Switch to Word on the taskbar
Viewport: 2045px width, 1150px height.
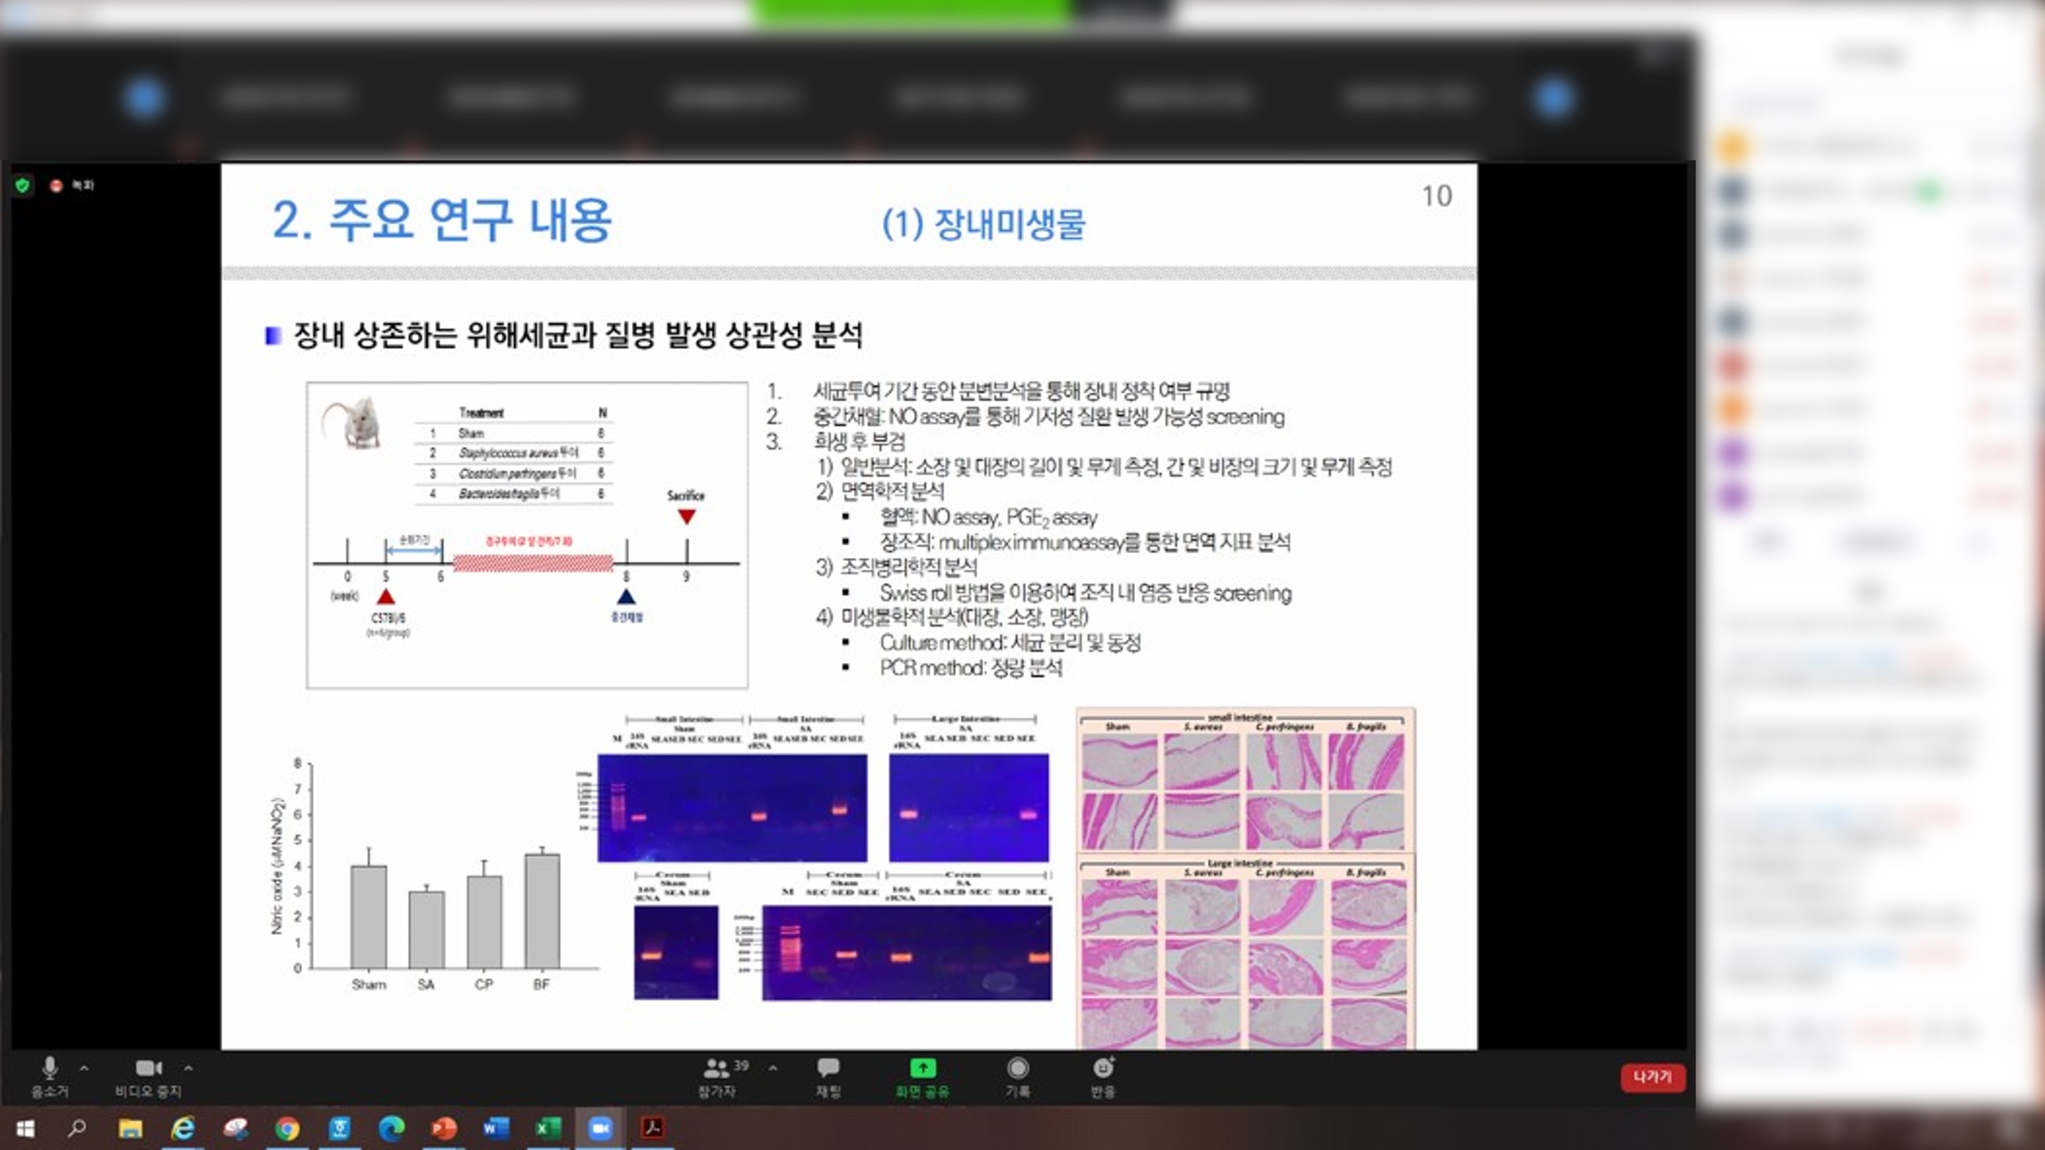(495, 1128)
